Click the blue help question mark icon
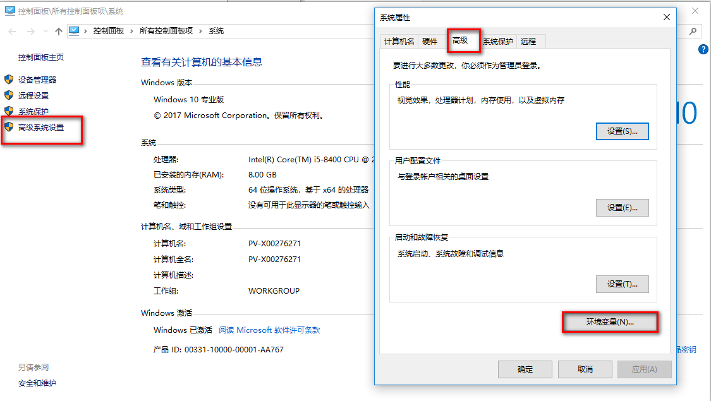The height and width of the screenshot is (401, 711). tap(703, 50)
